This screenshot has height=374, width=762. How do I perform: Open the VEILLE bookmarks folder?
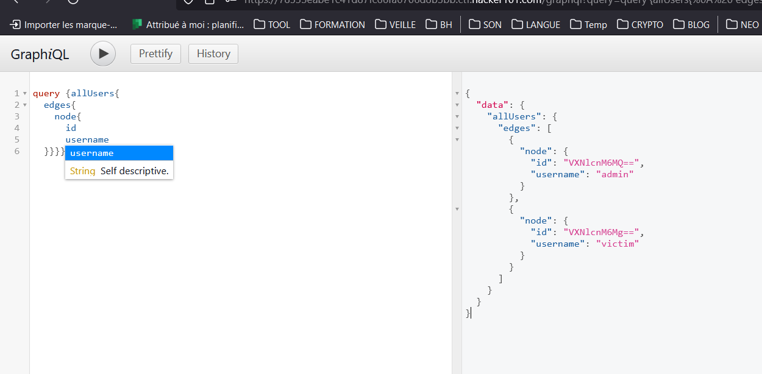[395, 24]
